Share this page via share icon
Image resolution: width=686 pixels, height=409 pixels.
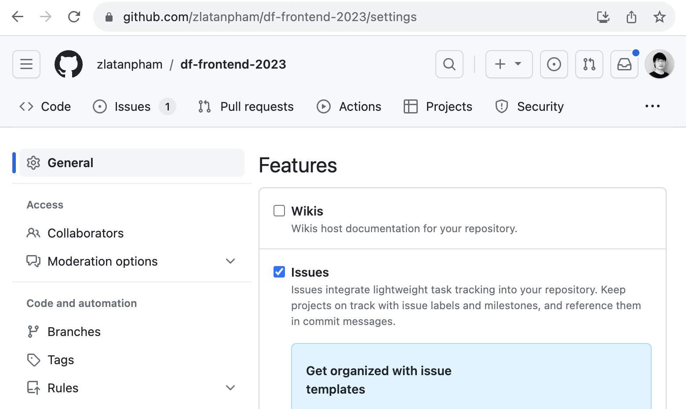pyautogui.click(x=631, y=17)
